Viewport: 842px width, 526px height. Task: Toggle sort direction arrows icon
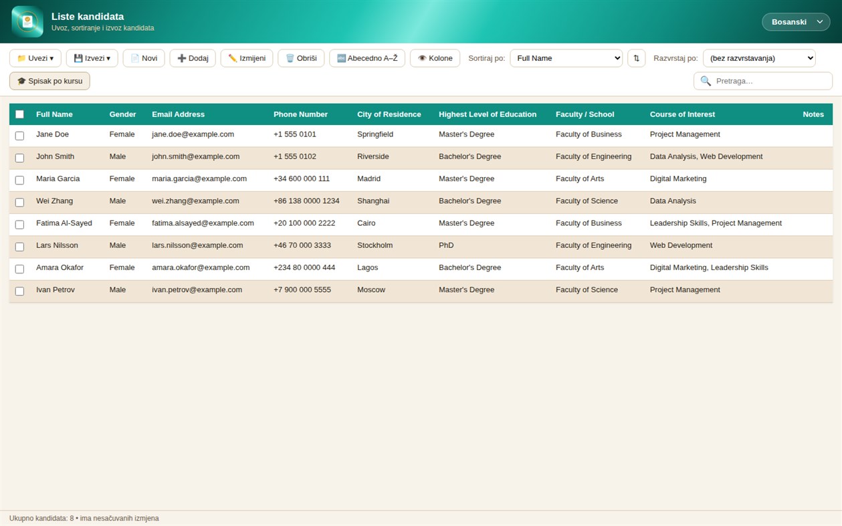tap(636, 58)
